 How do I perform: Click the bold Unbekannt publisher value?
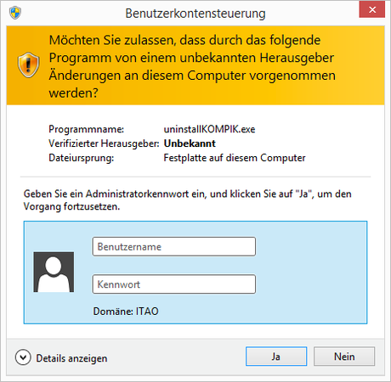coord(190,143)
